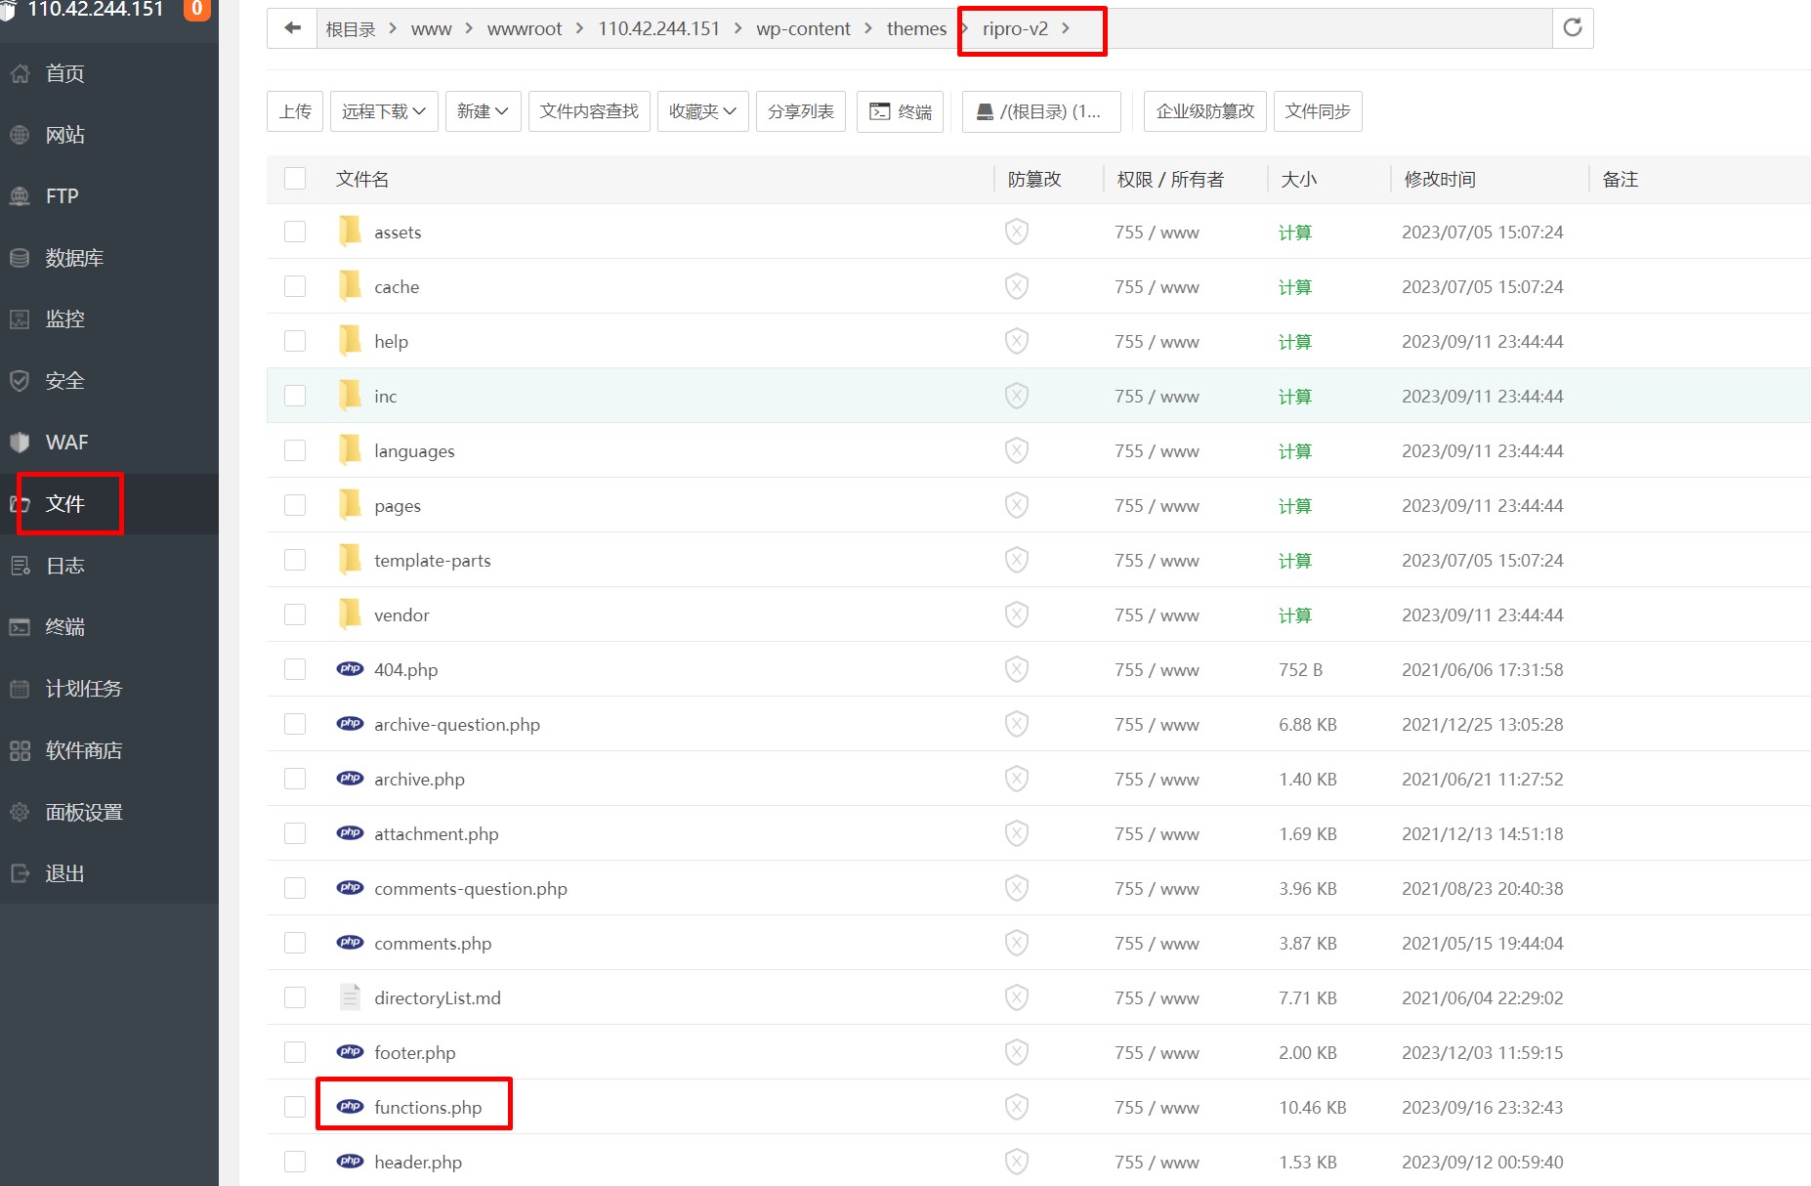This screenshot has height=1186, width=1811.
Task: Click the wp-content breadcrumb segment
Action: pyautogui.click(x=803, y=29)
